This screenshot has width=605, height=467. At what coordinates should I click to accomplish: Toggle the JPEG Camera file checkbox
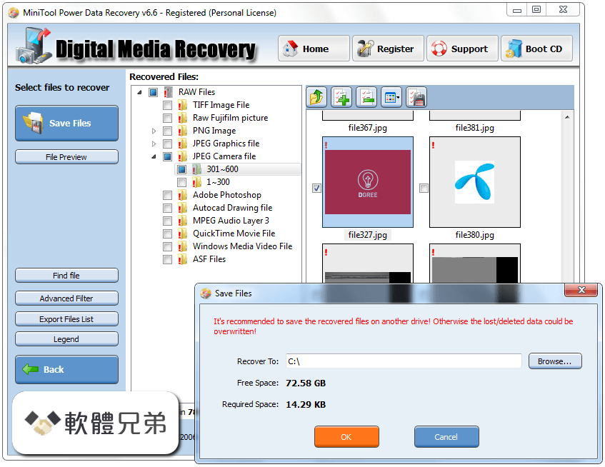(167, 156)
